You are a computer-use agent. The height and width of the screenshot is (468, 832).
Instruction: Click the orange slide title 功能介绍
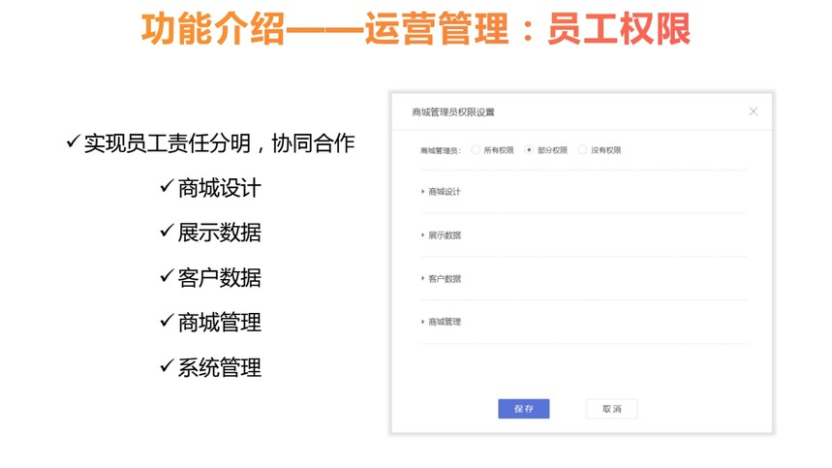coord(213,29)
